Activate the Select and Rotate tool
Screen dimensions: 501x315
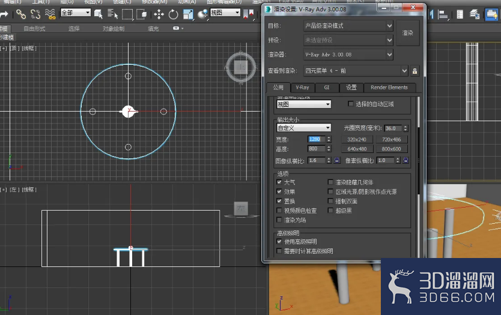coord(173,14)
